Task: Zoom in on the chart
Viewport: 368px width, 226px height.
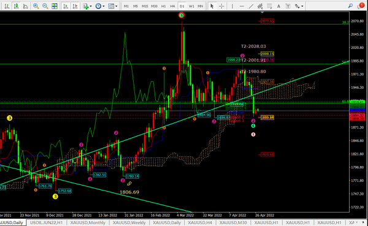Action: (36, 6)
